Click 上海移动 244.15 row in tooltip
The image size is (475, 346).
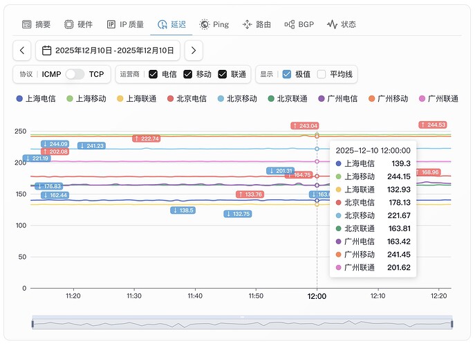[373, 176]
